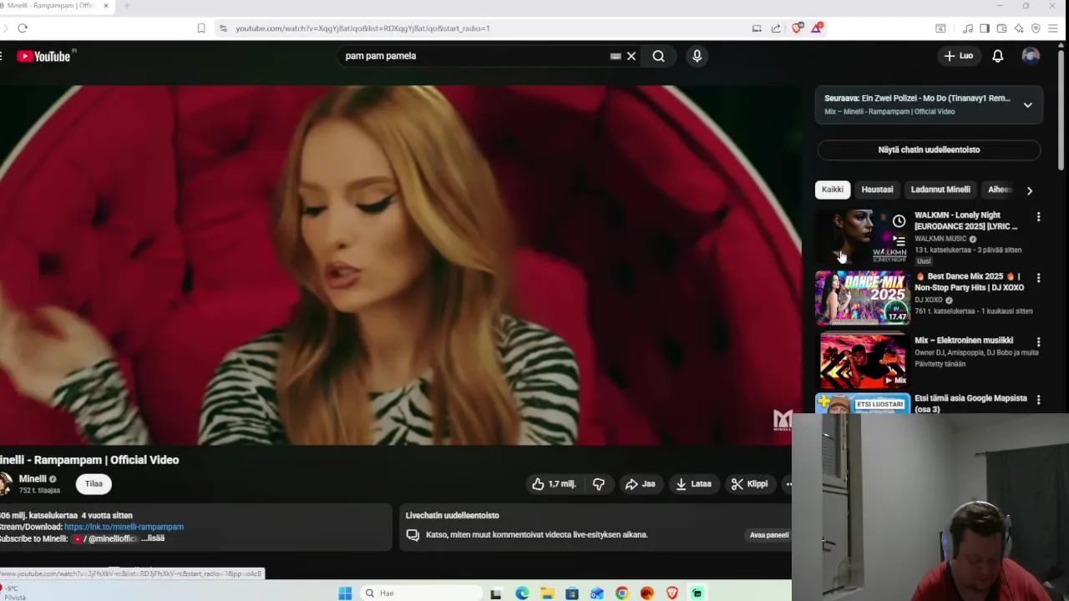The width and height of the screenshot is (1069, 601).
Task: Close the Minelli - Rampampam browser tab
Action: (106, 6)
